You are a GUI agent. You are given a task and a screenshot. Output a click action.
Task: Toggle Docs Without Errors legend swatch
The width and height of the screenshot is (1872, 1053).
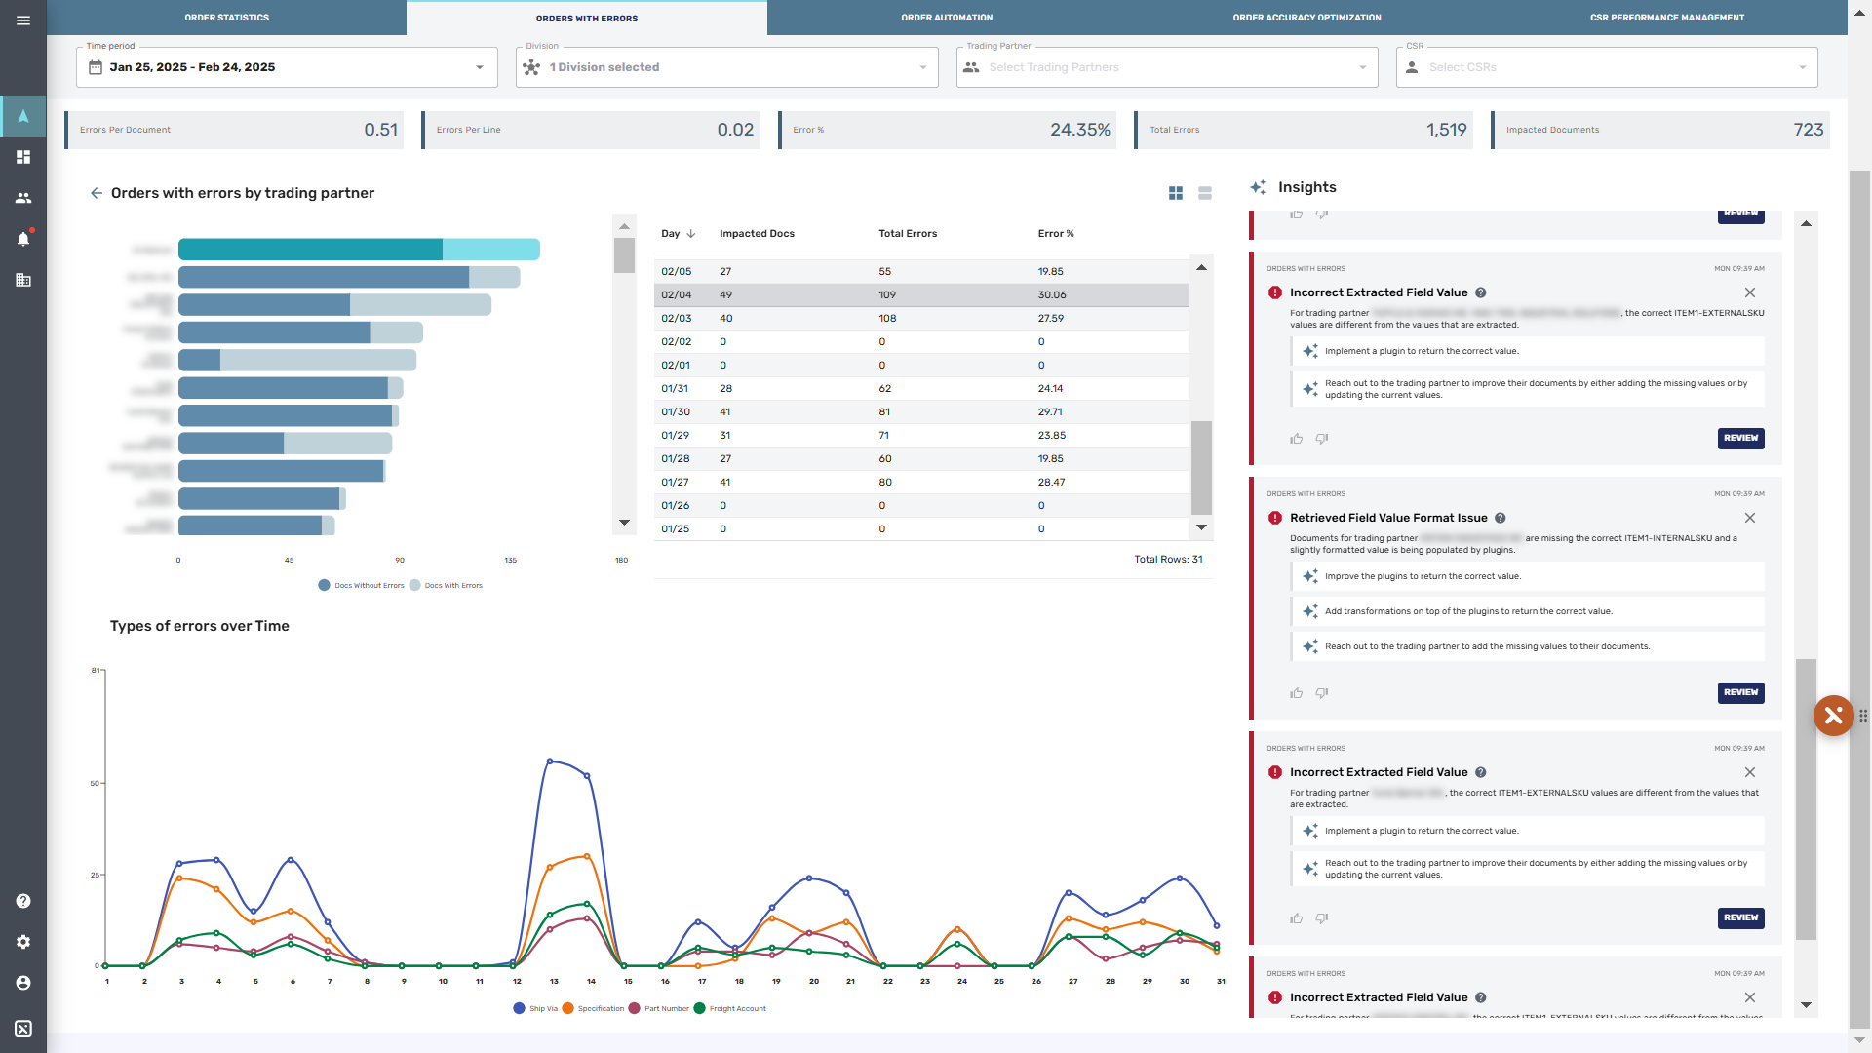(x=324, y=585)
